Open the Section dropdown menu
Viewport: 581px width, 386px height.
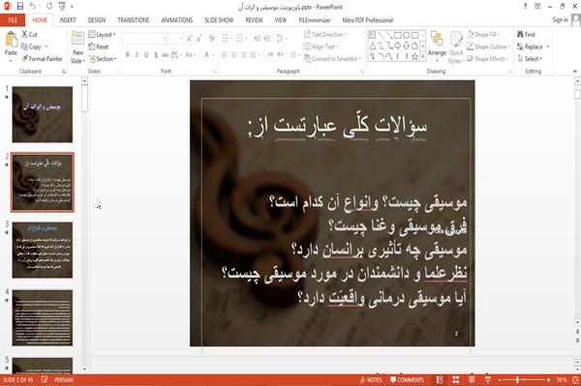103,59
